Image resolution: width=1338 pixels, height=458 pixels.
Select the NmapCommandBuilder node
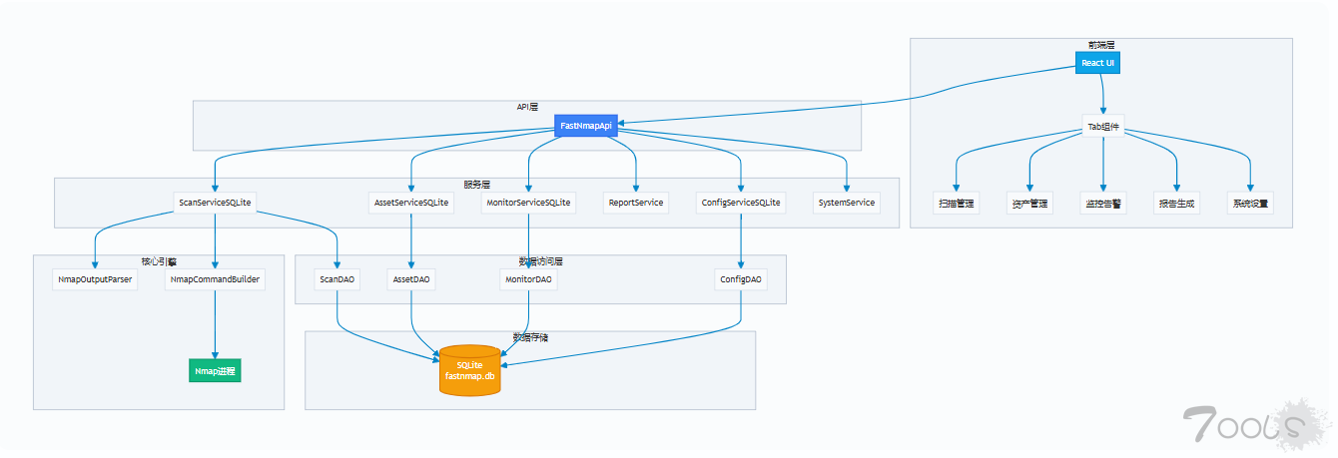(x=215, y=279)
